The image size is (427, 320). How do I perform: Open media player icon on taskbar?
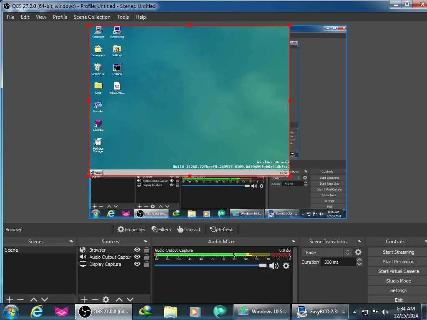coord(195,312)
